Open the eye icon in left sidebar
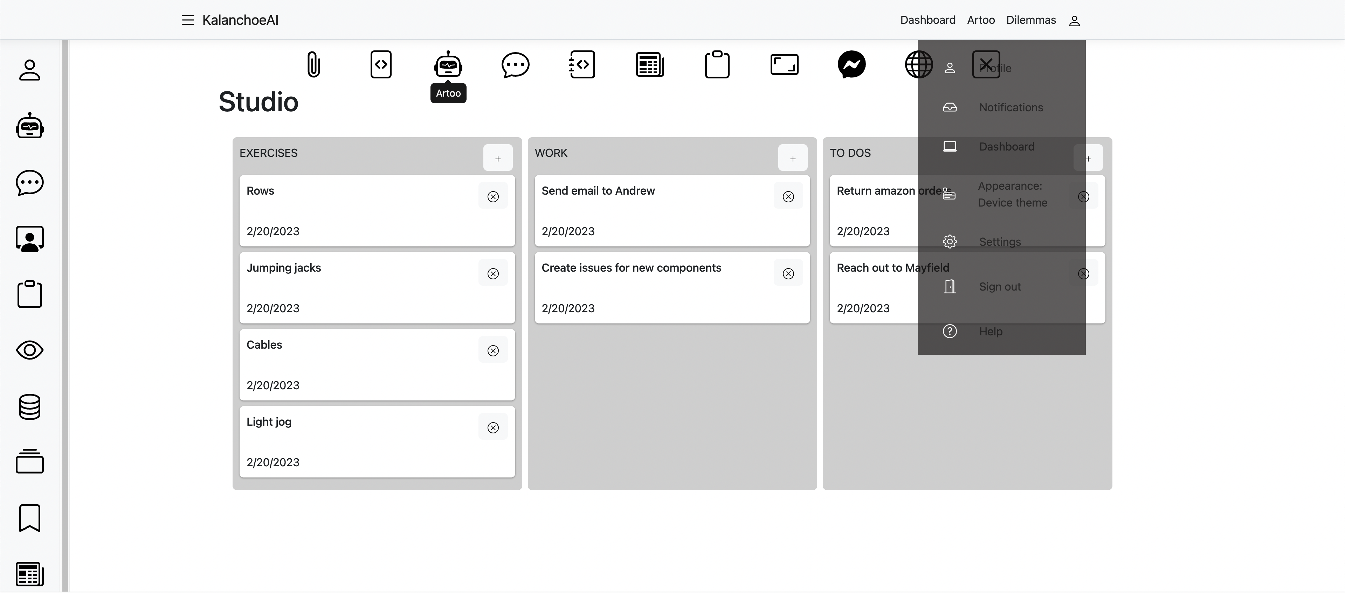Screen dimensions: 1345x593 click(x=30, y=350)
